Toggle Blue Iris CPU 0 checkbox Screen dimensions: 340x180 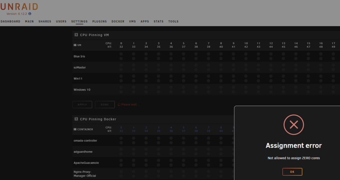coord(121,54)
